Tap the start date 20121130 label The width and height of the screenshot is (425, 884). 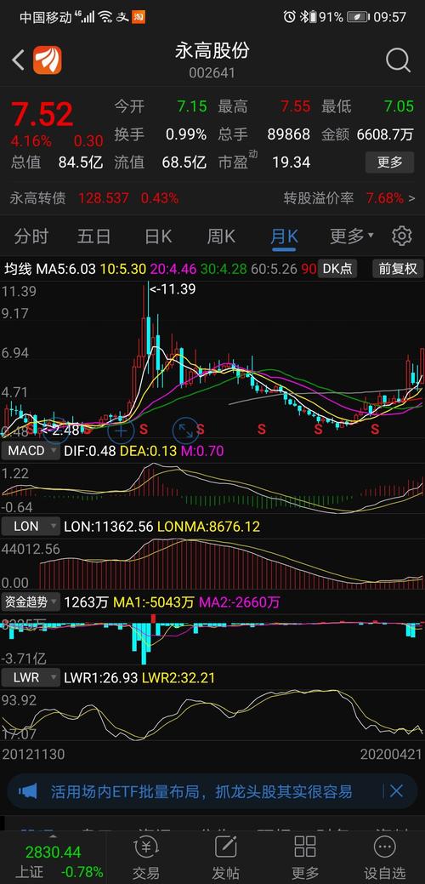tap(33, 755)
